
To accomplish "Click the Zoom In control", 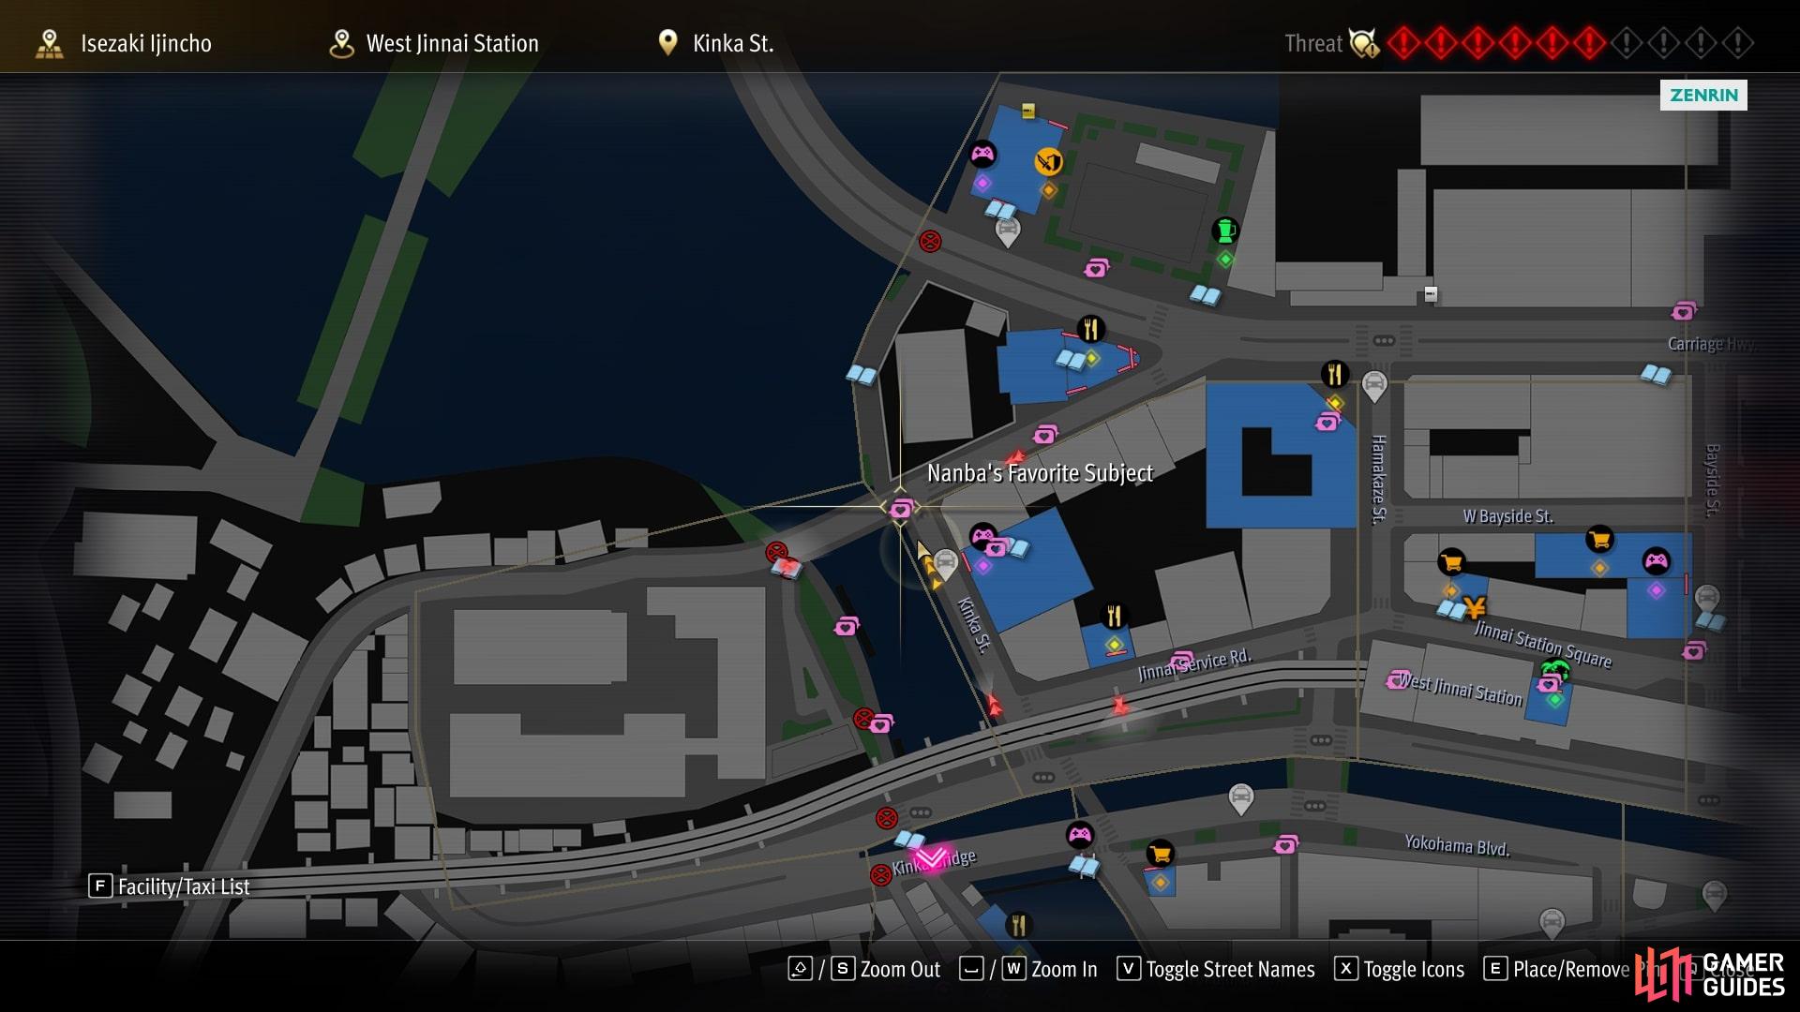I will coord(1028,969).
